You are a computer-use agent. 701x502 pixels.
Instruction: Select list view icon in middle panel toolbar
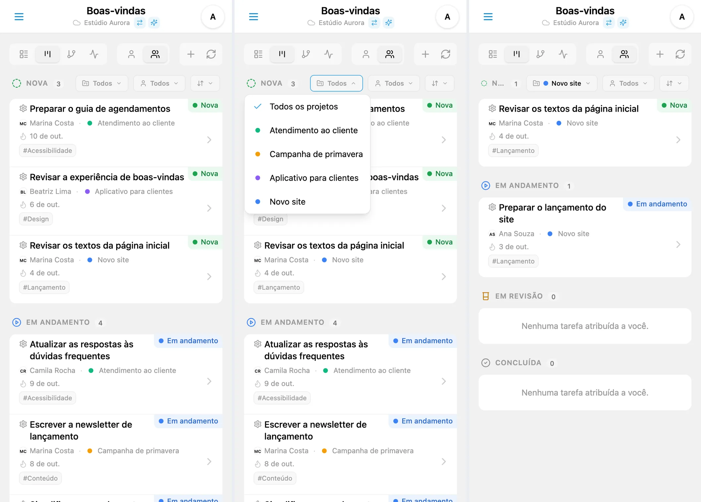pyautogui.click(x=258, y=54)
